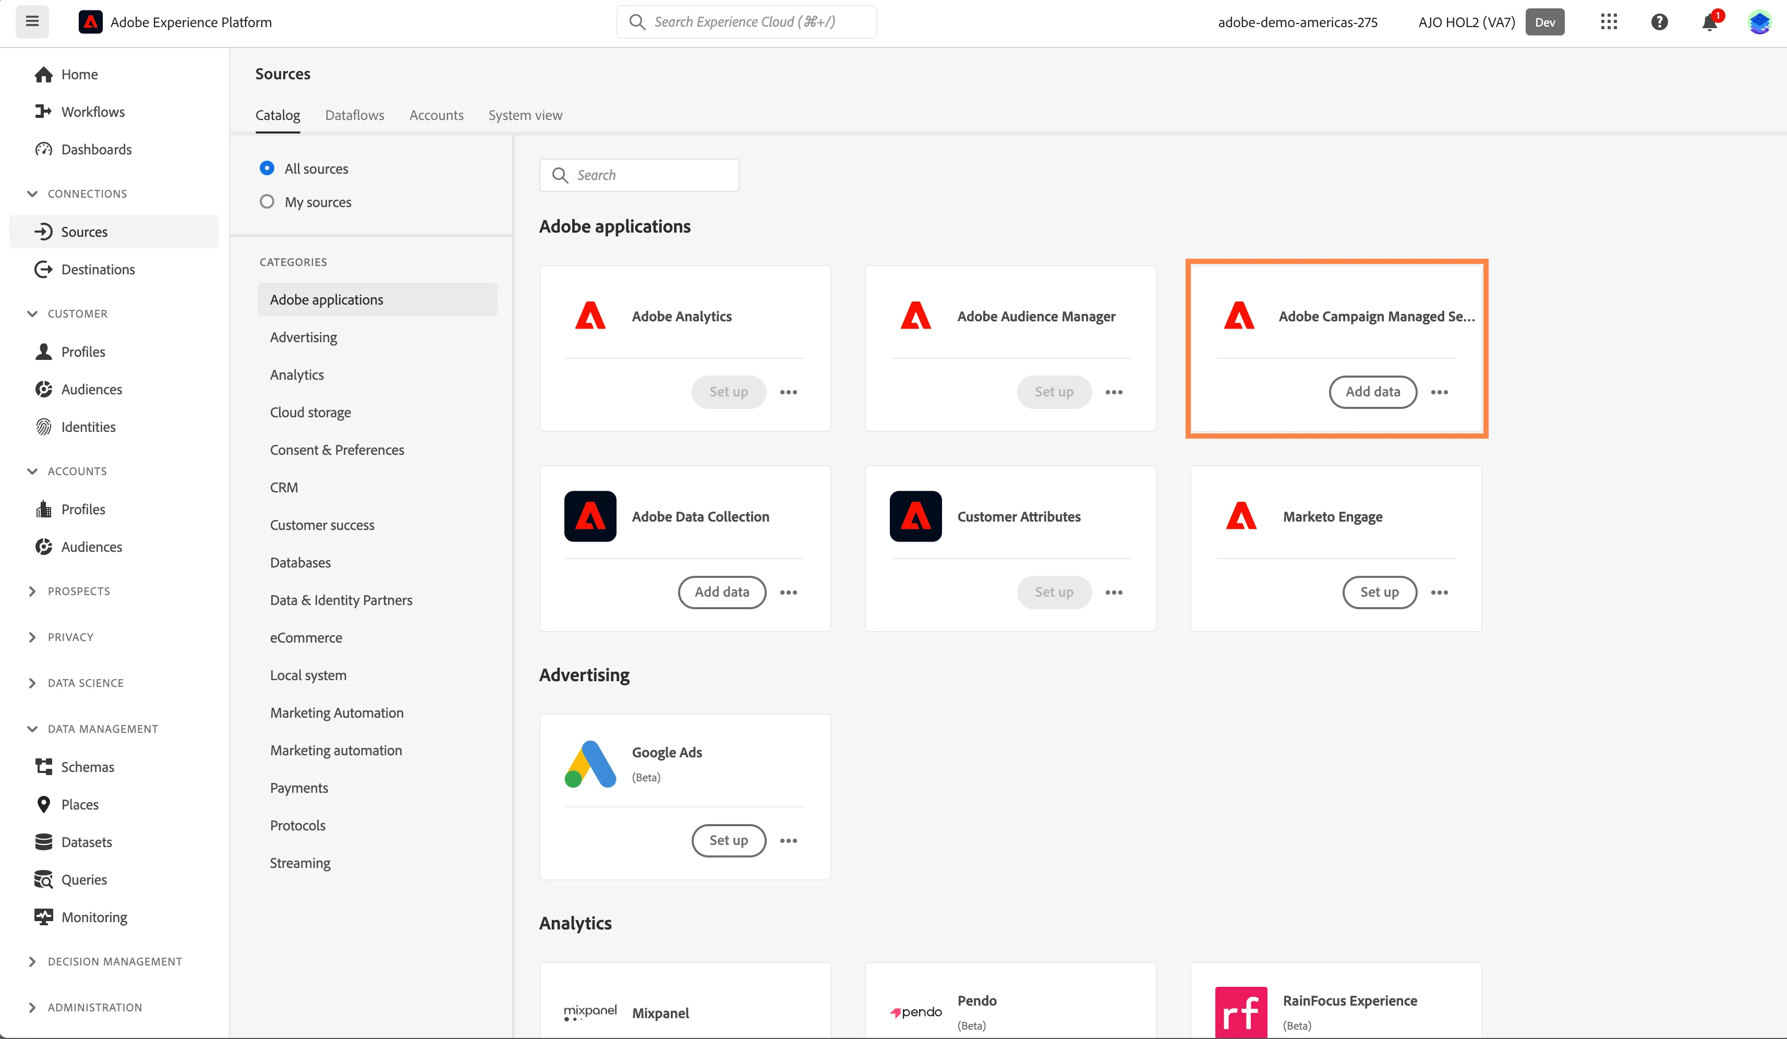Open Destinations in the sidebar

click(x=98, y=270)
